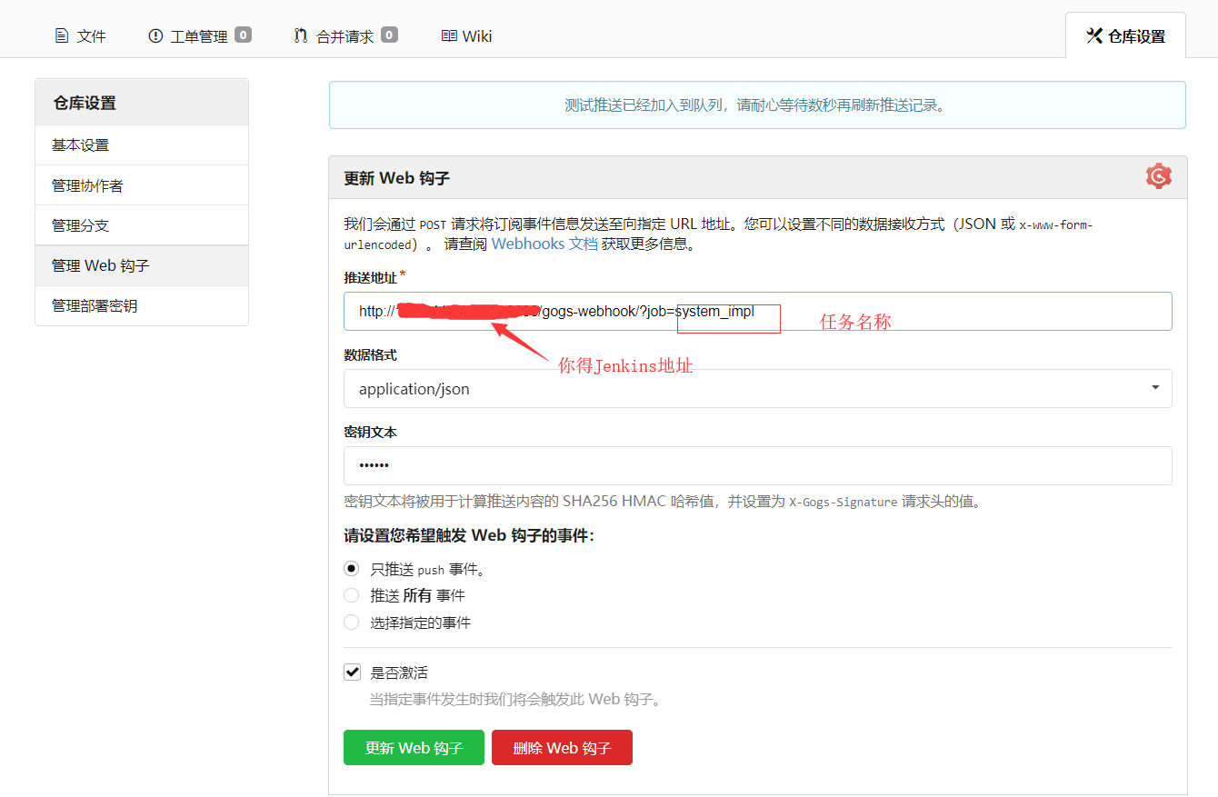Click the issue icon beside 工单管理
Image resolution: width=1218 pixels, height=797 pixels.
click(x=155, y=36)
